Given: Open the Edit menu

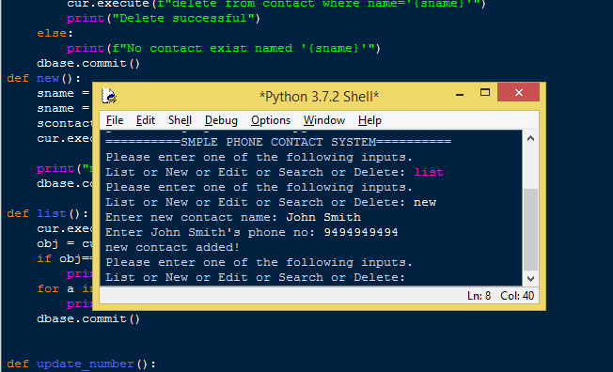Looking at the screenshot, I should [146, 120].
